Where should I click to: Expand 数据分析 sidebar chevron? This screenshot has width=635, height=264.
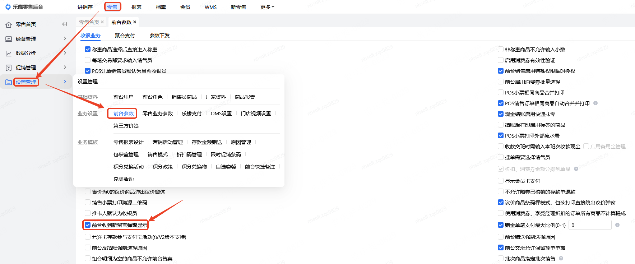pos(65,53)
